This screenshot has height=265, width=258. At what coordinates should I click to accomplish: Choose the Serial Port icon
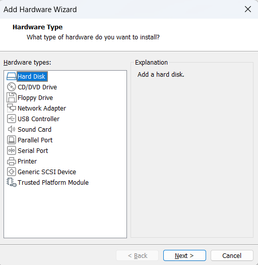click(x=12, y=150)
